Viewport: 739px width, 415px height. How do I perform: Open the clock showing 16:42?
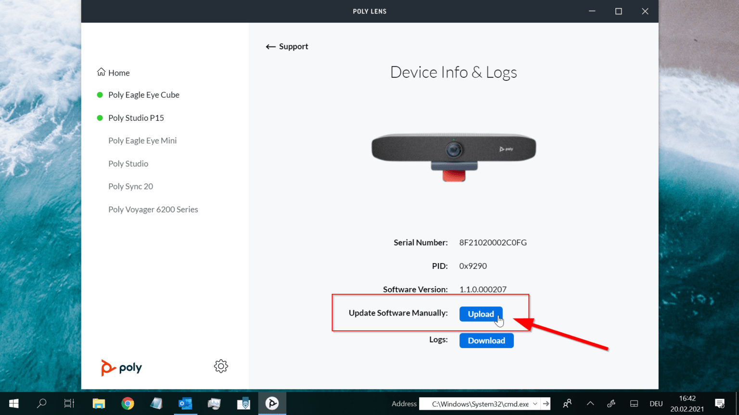[687, 403]
